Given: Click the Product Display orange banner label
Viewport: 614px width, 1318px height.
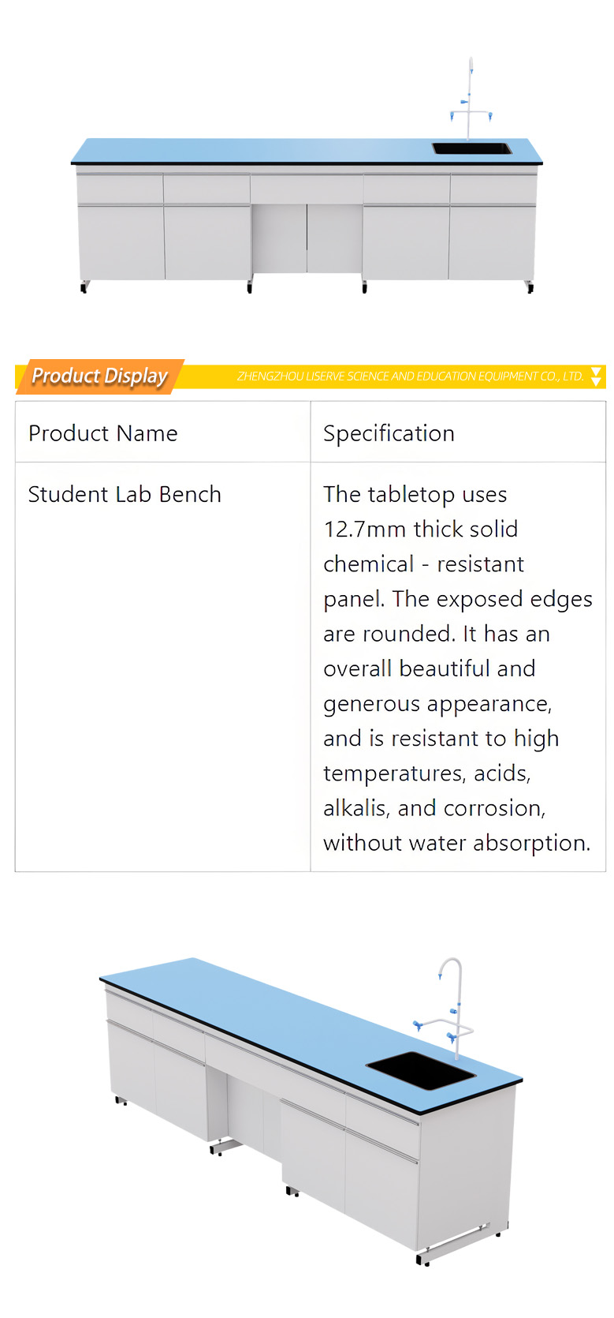Looking at the screenshot, I should [100, 376].
